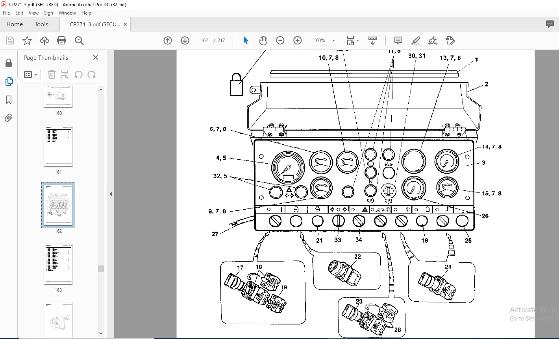Click the Save file icon
The image size is (559, 339).
[x=10, y=41]
